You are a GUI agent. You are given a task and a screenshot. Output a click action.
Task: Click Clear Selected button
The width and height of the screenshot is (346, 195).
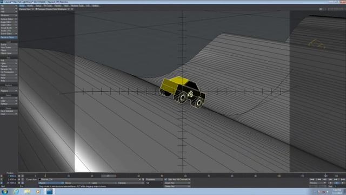coord(9,111)
